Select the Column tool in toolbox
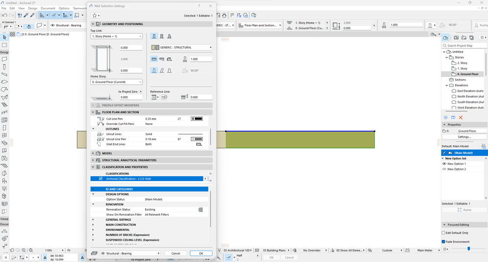This screenshot has width=488, height=262. 4,67
